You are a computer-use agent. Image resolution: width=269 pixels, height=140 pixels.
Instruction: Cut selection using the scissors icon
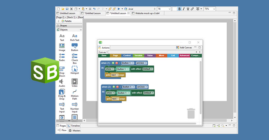(71, 9)
